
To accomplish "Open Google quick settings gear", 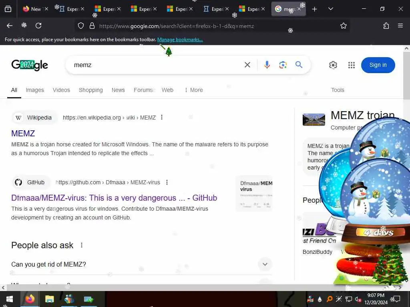I will (x=333, y=65).
